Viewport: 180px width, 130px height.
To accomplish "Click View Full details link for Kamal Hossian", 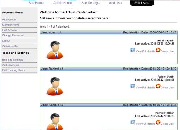I will (145, 124).
